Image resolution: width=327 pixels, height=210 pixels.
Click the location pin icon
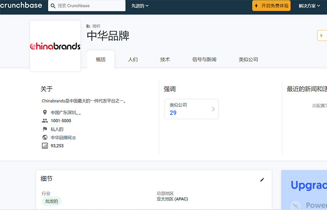tap(45, 113)
